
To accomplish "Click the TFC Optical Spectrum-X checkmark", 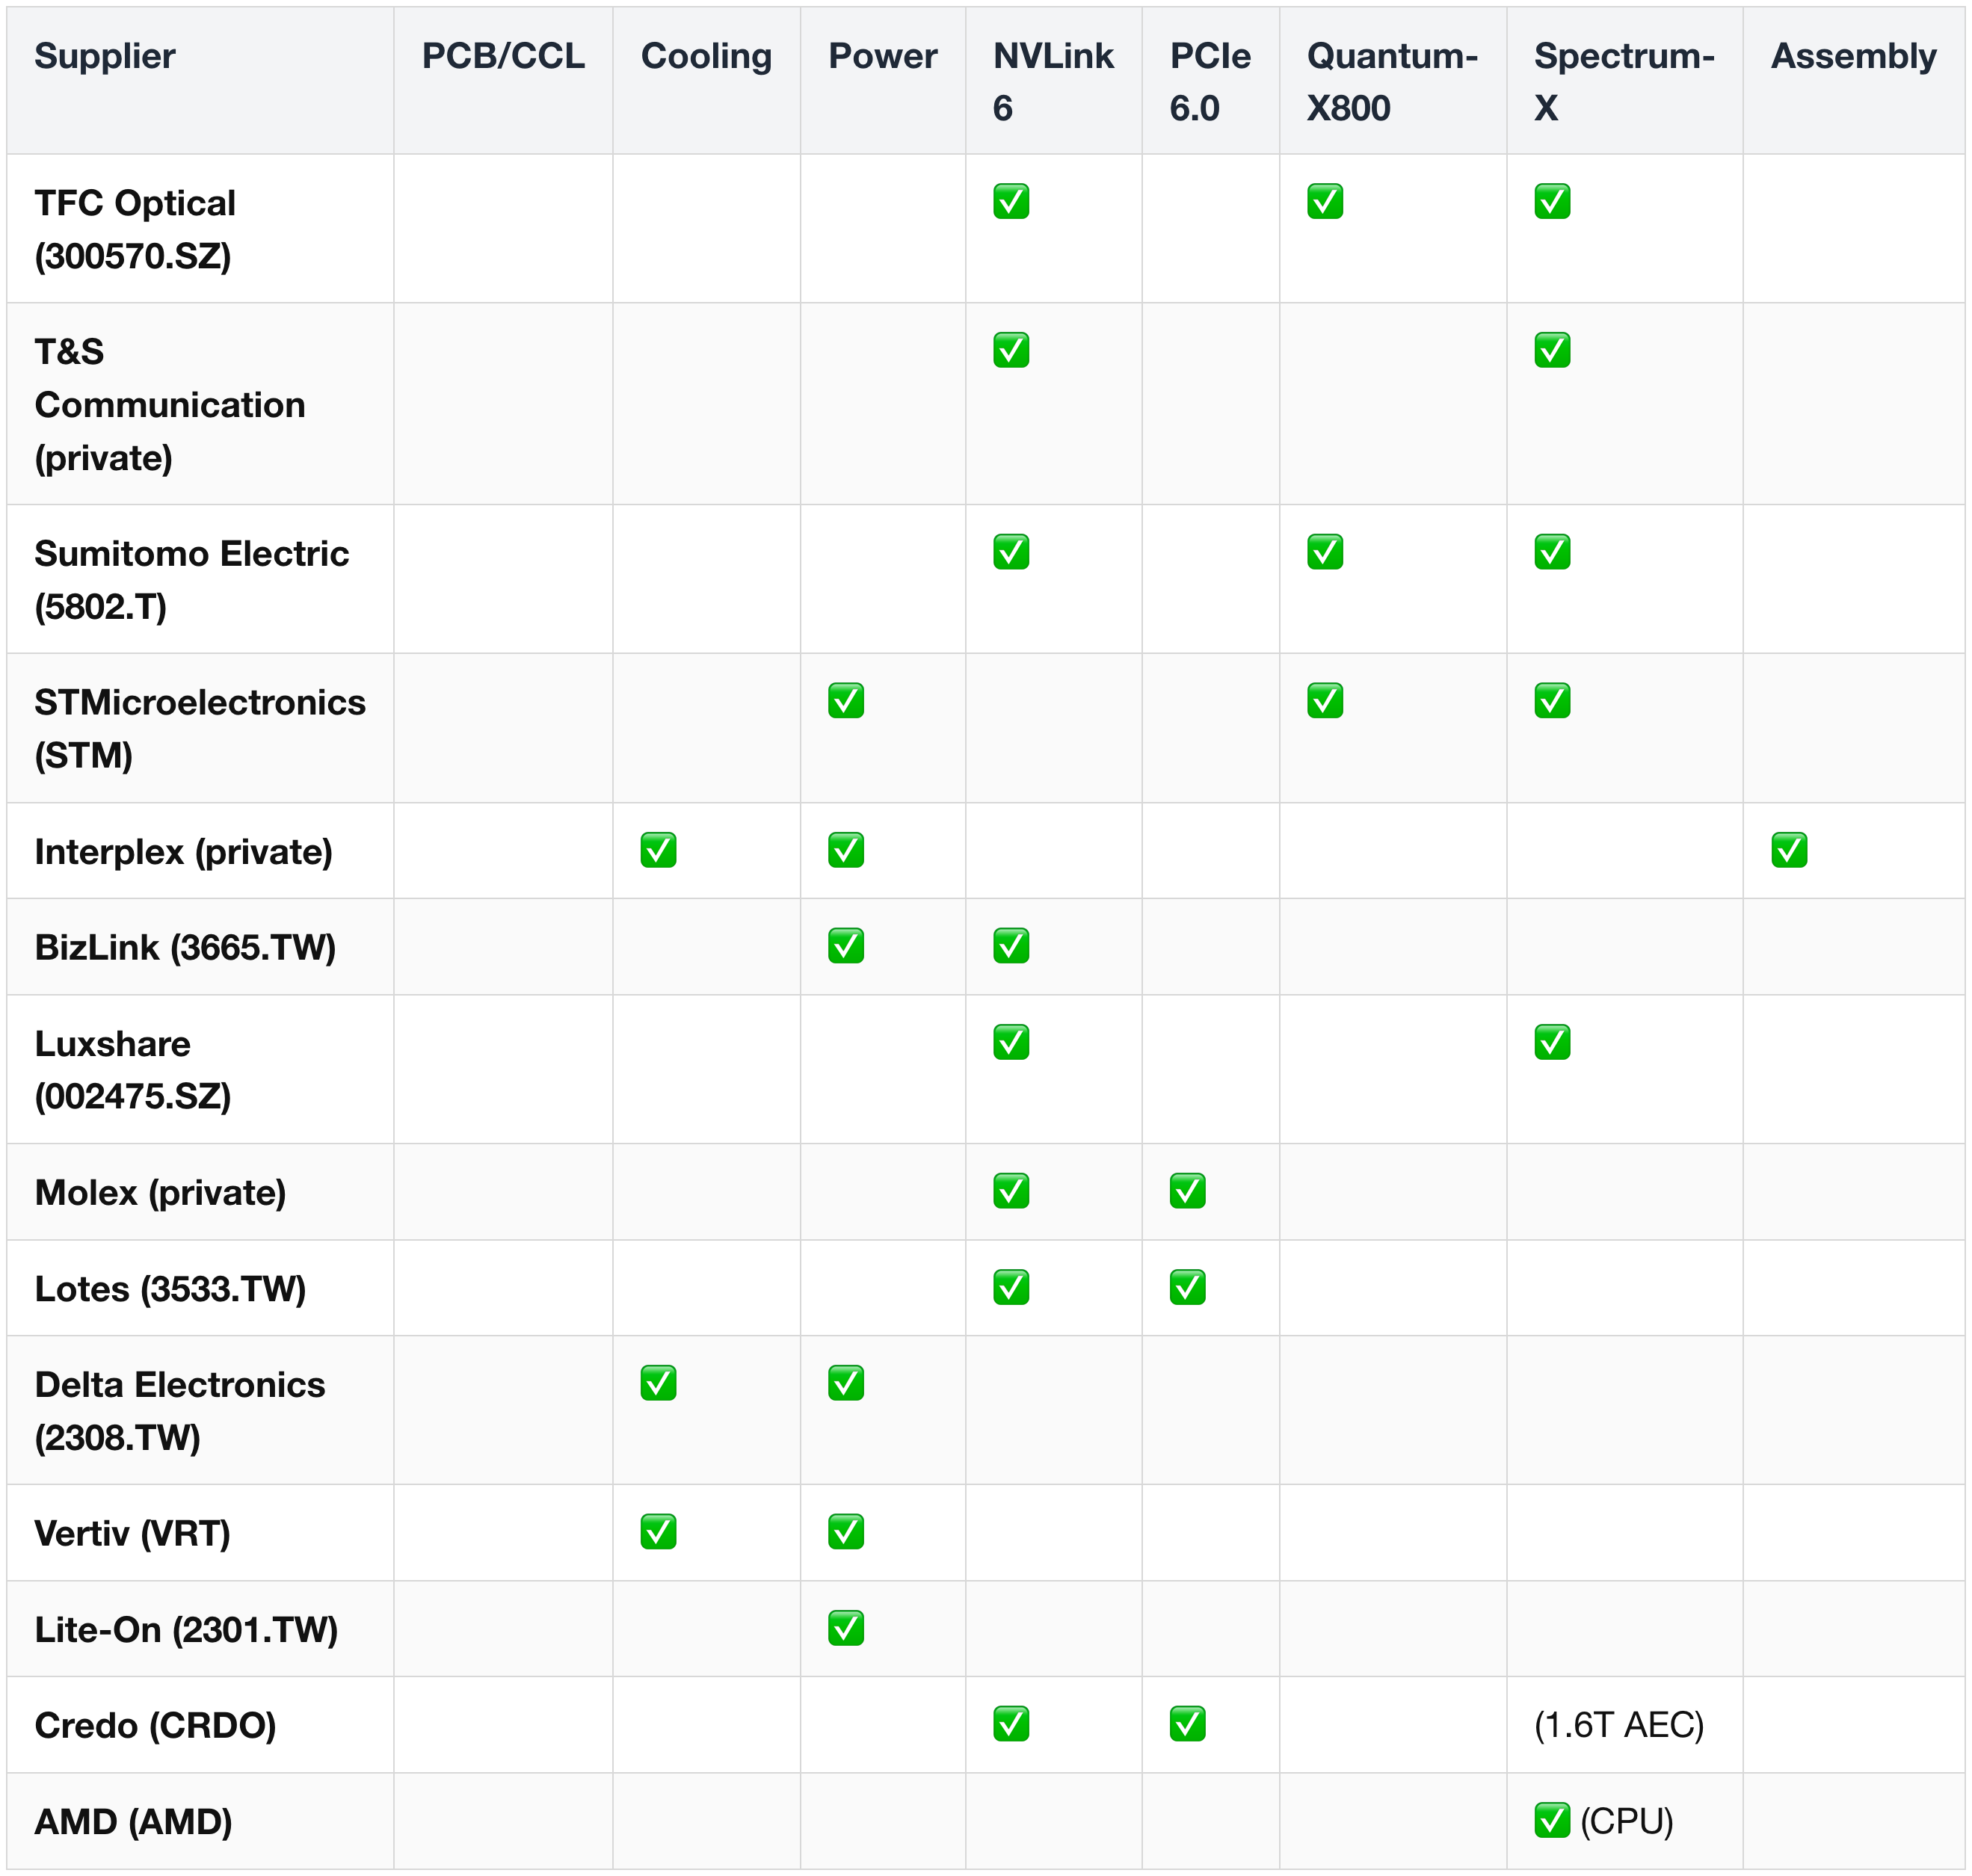I will (1552, 201).
